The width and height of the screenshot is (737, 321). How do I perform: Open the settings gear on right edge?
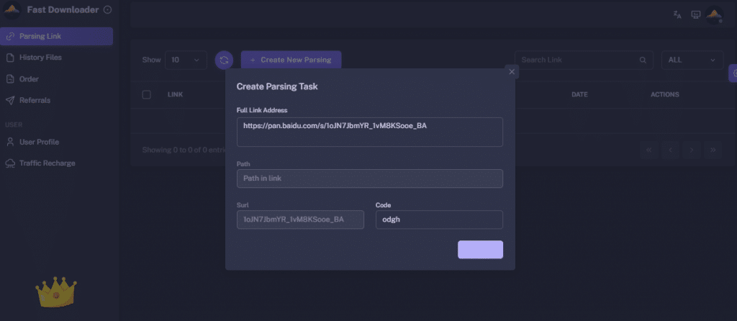tap(733, 72)
